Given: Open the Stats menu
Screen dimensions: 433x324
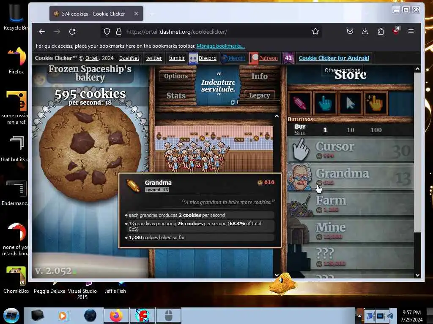Looking at the screenshot, I should tap(175, 96).
